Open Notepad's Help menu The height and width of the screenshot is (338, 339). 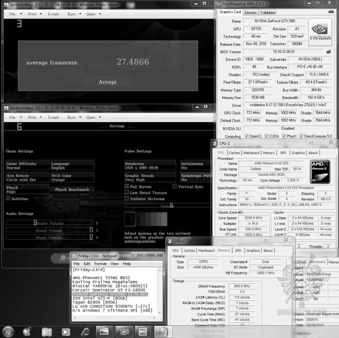[x=127, y=264]
